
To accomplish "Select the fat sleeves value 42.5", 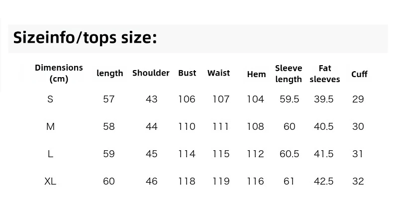I will coord(323,181).
